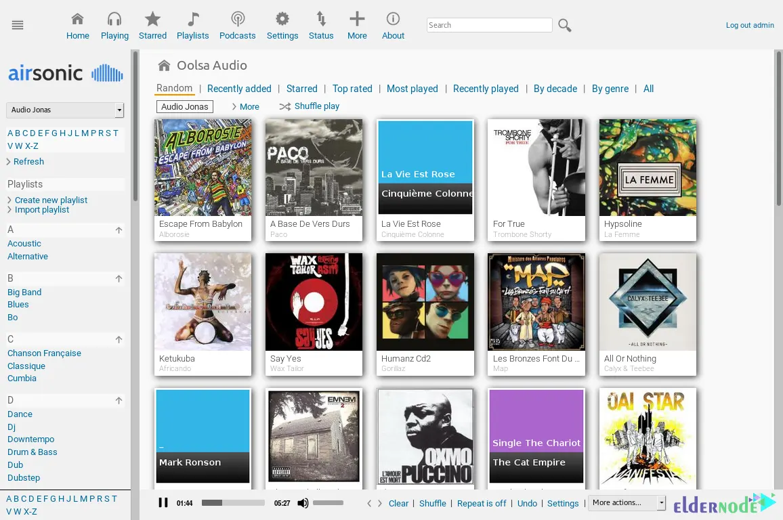Toggle the Repeat is off option
783x520 pixels.
point(482,504)
